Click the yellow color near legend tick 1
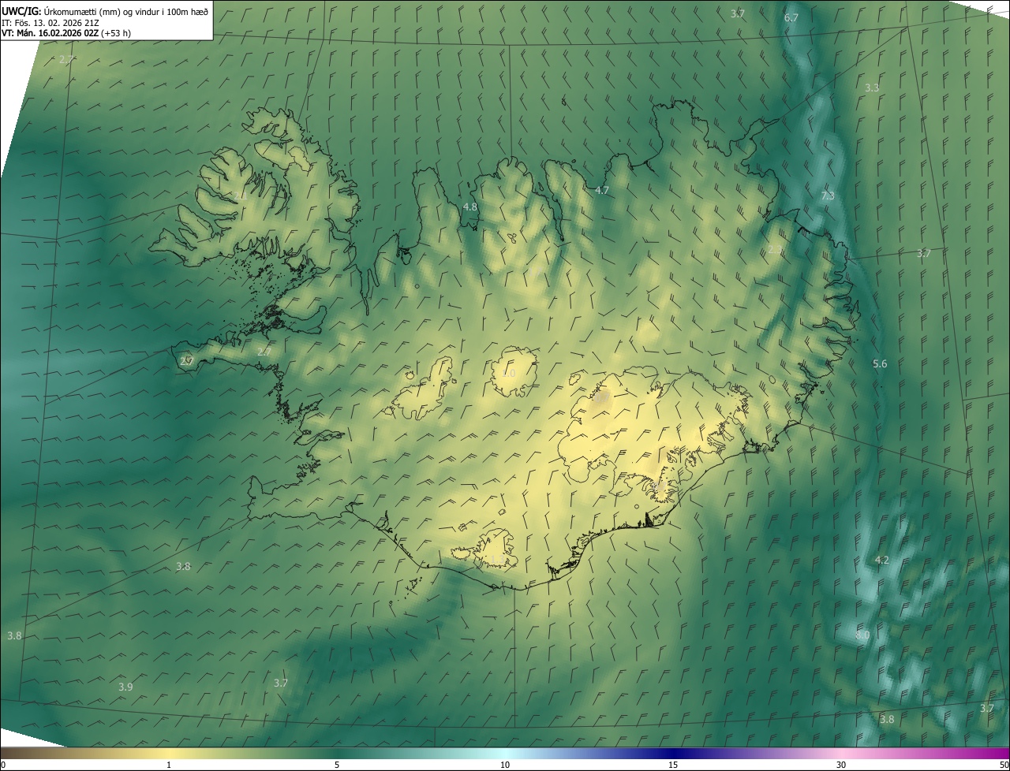The height and width of the screenshot is (771, 1010). 169,754
